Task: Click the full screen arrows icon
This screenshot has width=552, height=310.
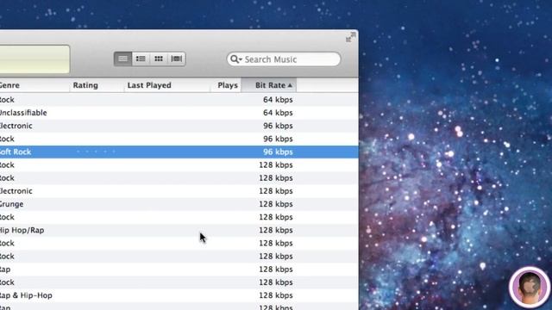Action: tap(351, 37)
